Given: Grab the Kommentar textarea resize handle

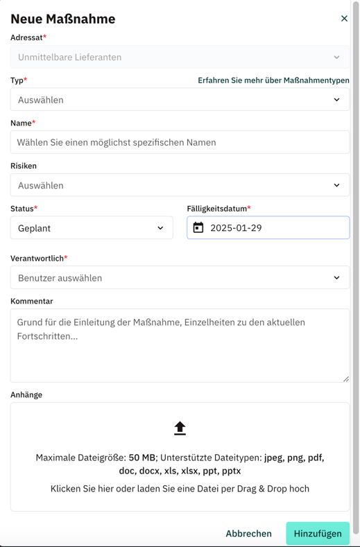Looking at the screenshot, I should [345, 379].
